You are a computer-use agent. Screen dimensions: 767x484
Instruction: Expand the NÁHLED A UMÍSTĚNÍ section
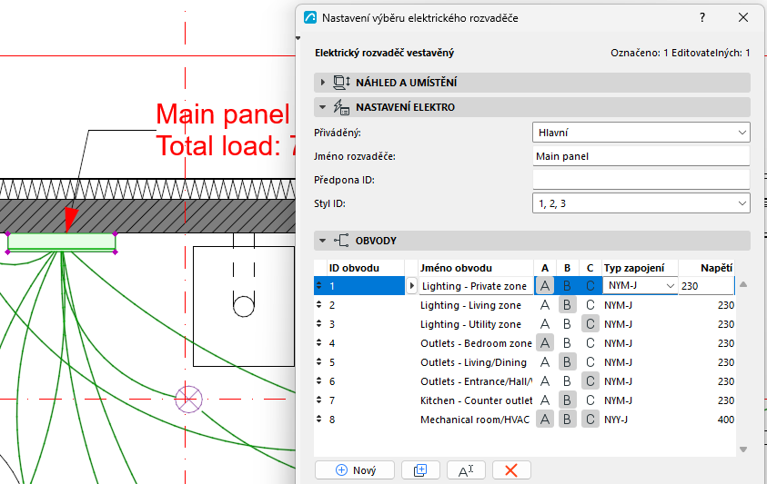tap(322, 83)
